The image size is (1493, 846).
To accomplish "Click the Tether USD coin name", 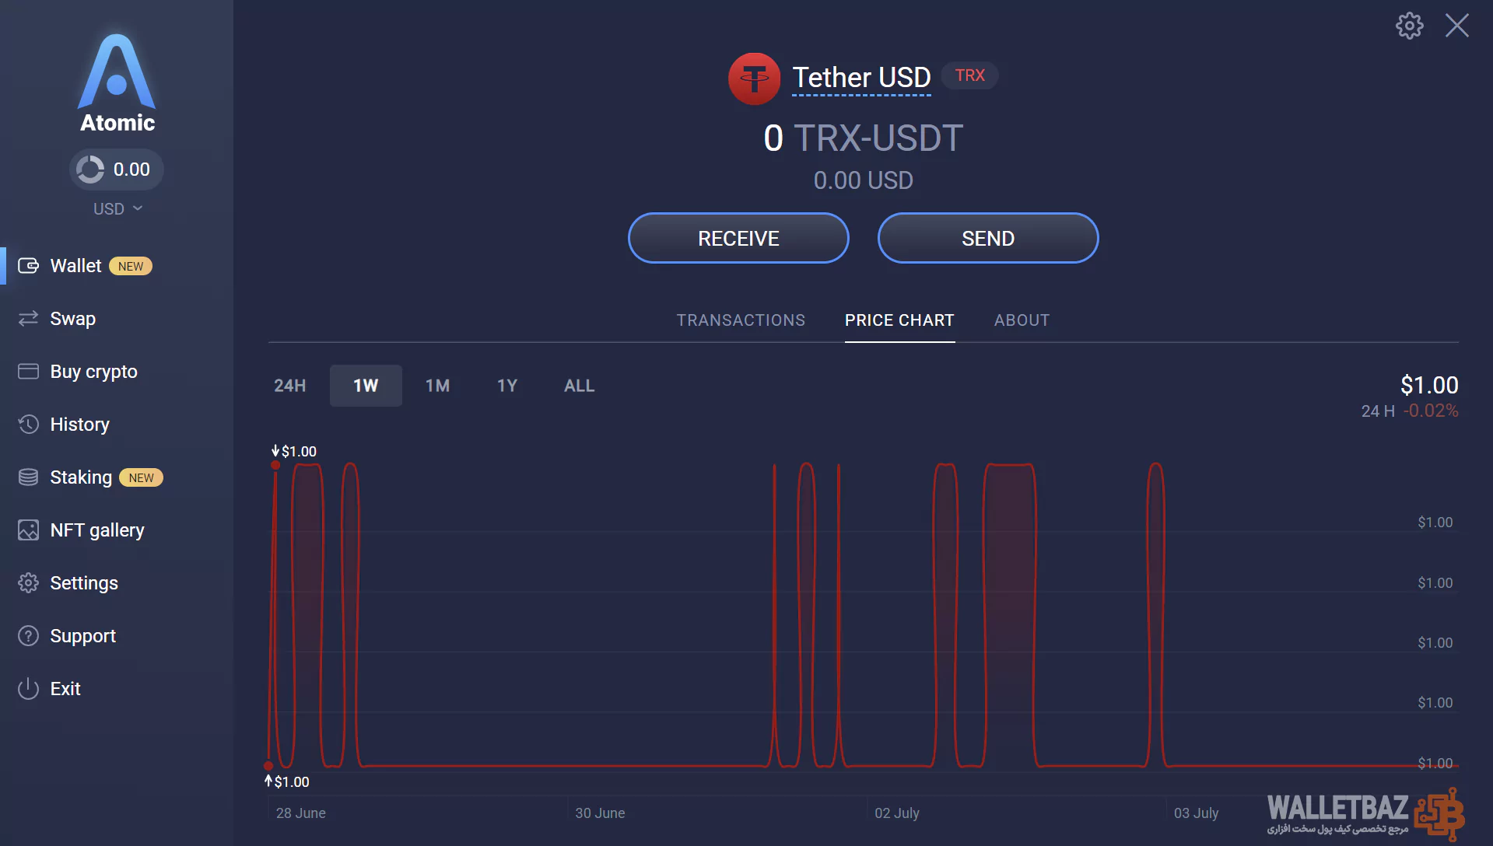I will [861, 78].
